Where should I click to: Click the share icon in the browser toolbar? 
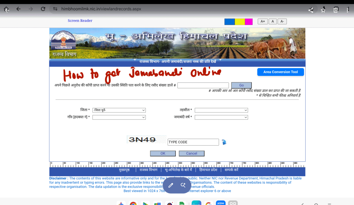pos(311,10)
